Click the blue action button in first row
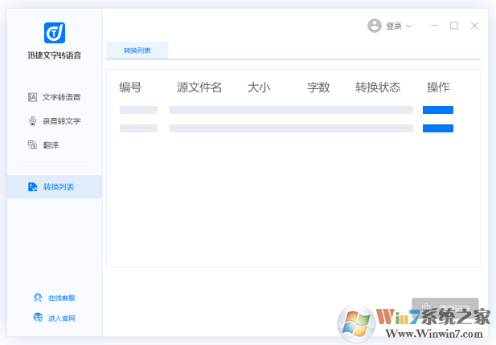 click(x=438, y=110)
